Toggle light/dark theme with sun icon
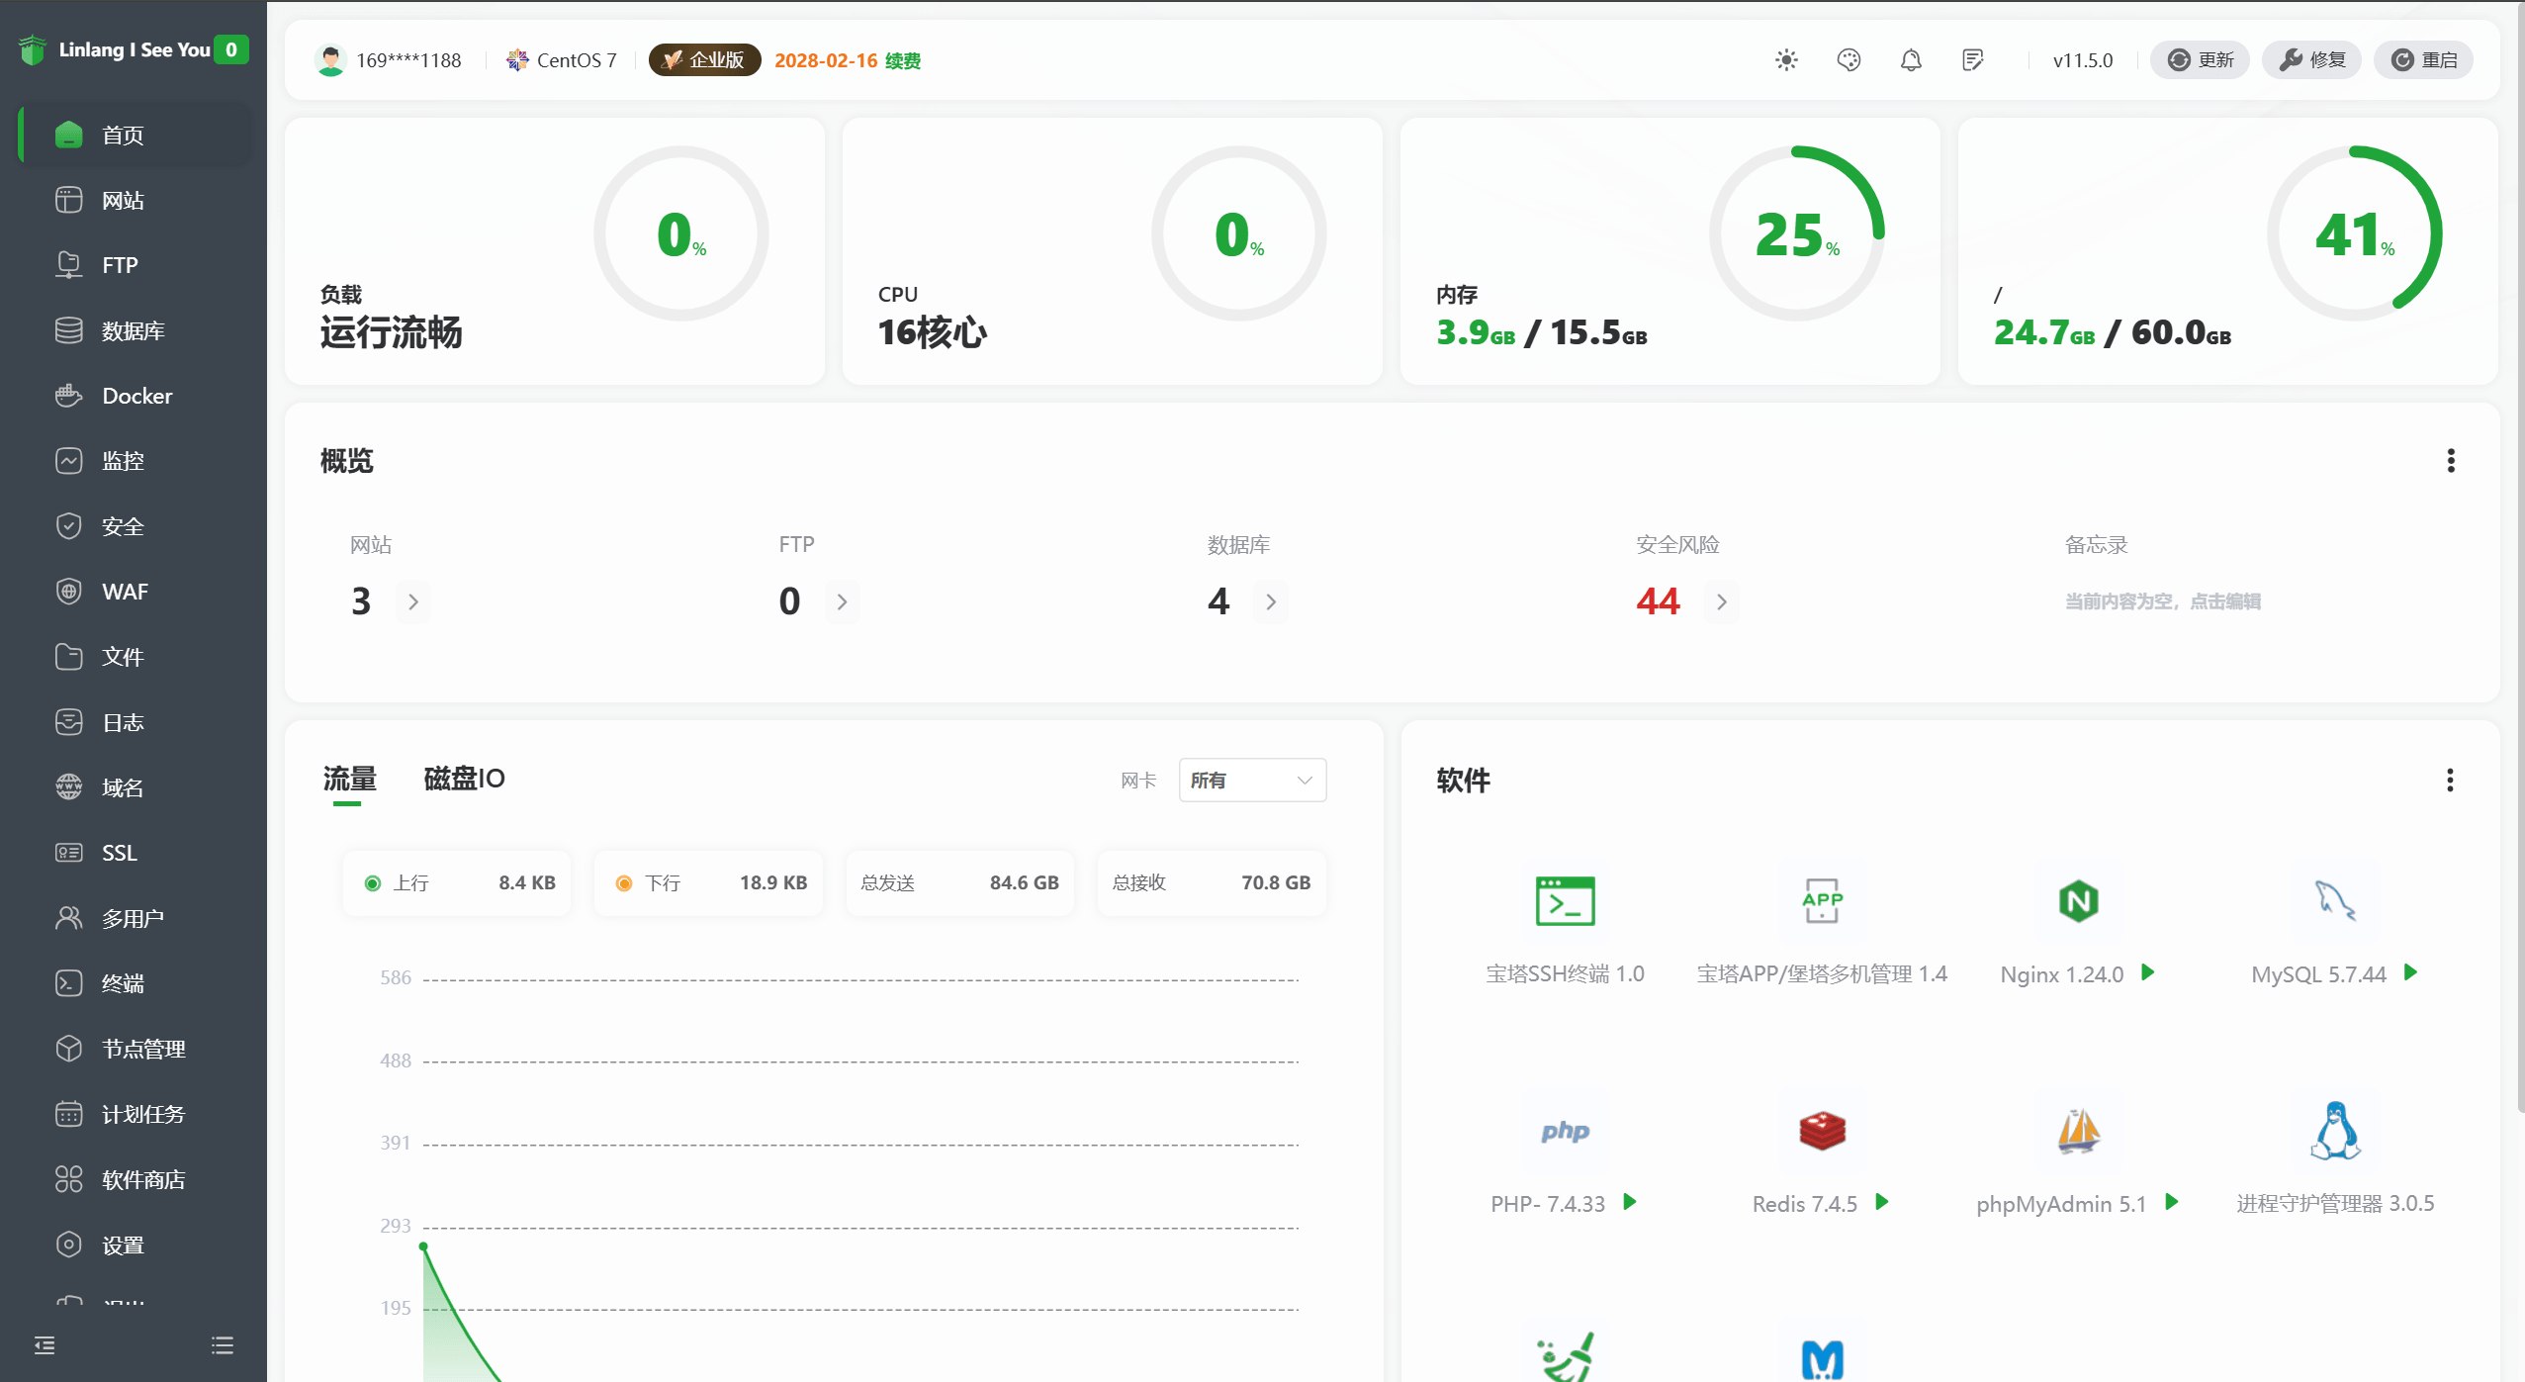 (x=1785, y=59)
